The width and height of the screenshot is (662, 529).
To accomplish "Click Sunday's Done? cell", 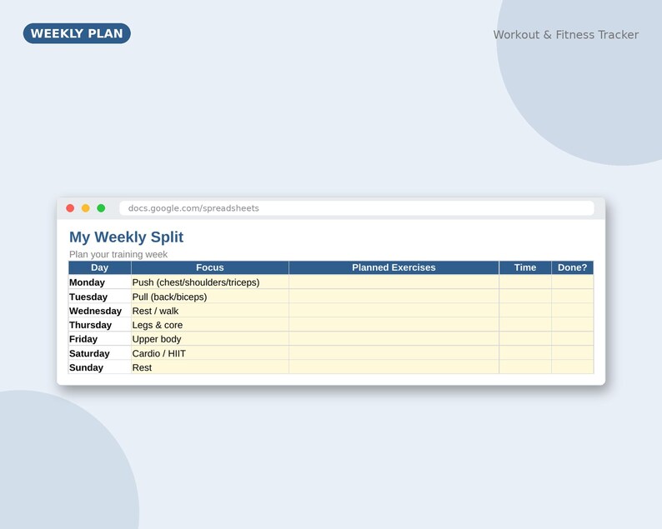I will 573,367.
